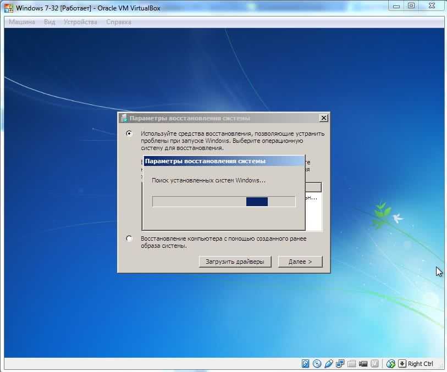Viewport: 447px width, 372px height.
Task: Open the network adapters status icon
Action: click(340, 364)
